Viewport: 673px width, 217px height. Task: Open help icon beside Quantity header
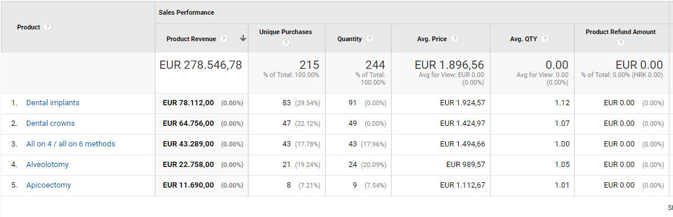(369, 39)
